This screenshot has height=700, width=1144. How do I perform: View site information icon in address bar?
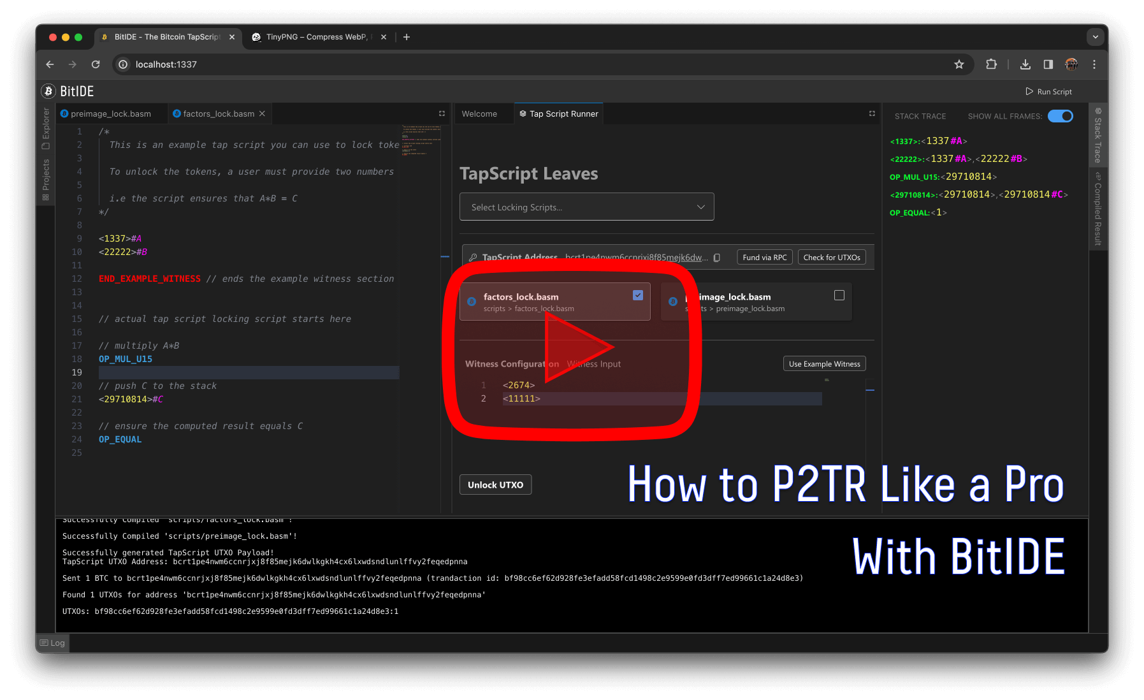(x=123, y=64)
